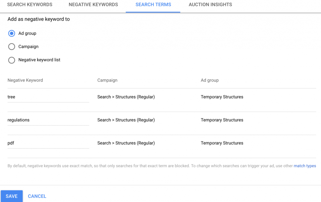Edit the 'regulations' negative keyword field
321x202 pixels.
pos(48,120)
